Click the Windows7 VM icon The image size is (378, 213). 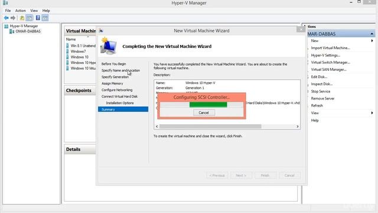[x=67, y=51]
